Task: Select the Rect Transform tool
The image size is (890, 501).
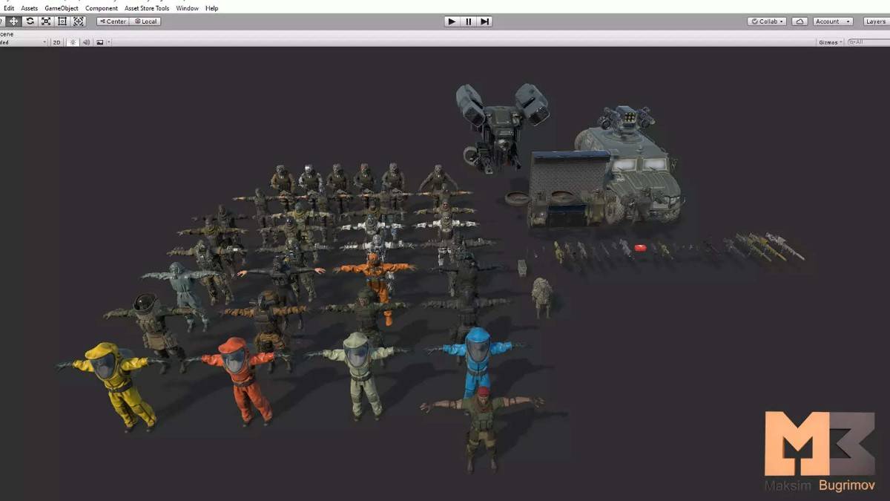Action: 62,21
